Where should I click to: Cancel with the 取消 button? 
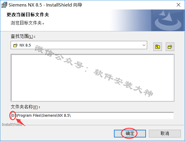(165, 134)
